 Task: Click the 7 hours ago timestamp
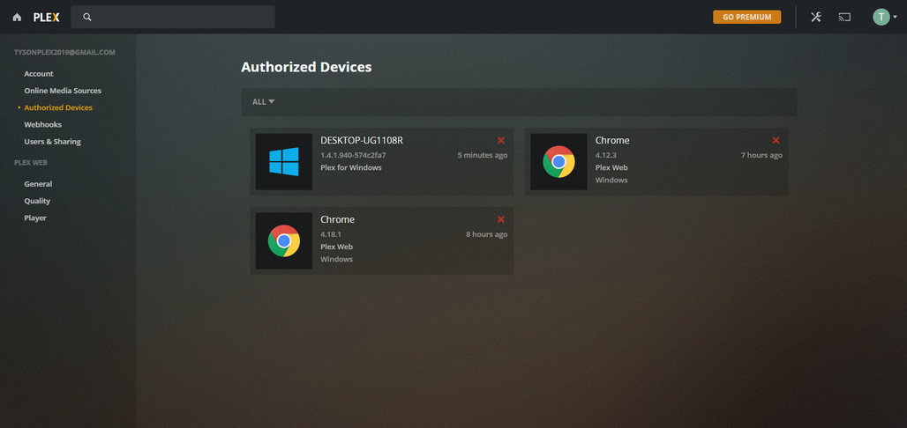pyautogui.click(x=761, y=155)
